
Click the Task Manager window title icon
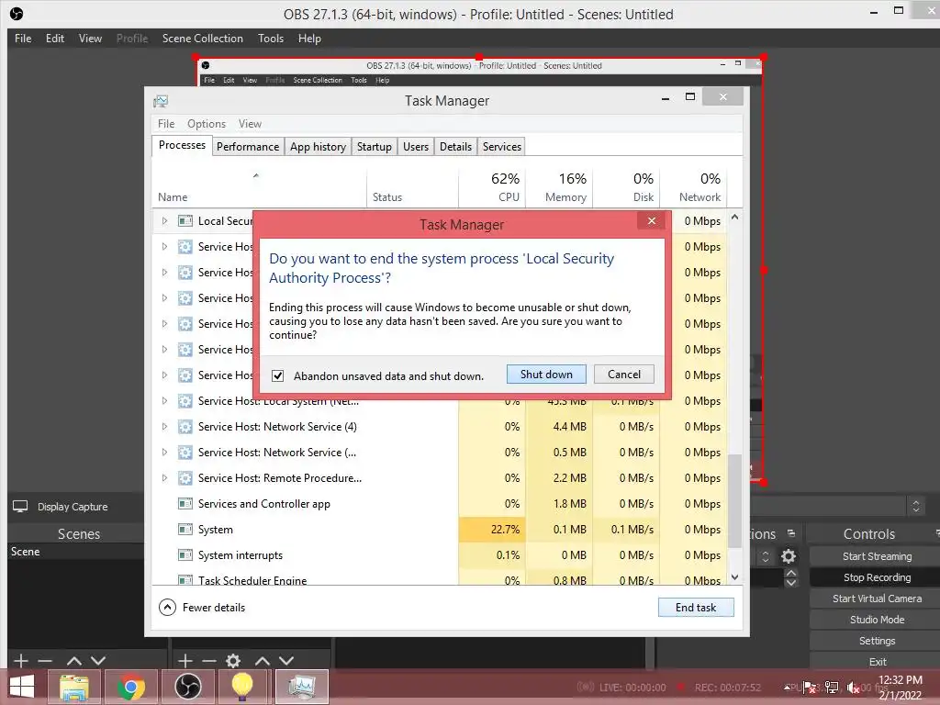click(x=161, y=101)
